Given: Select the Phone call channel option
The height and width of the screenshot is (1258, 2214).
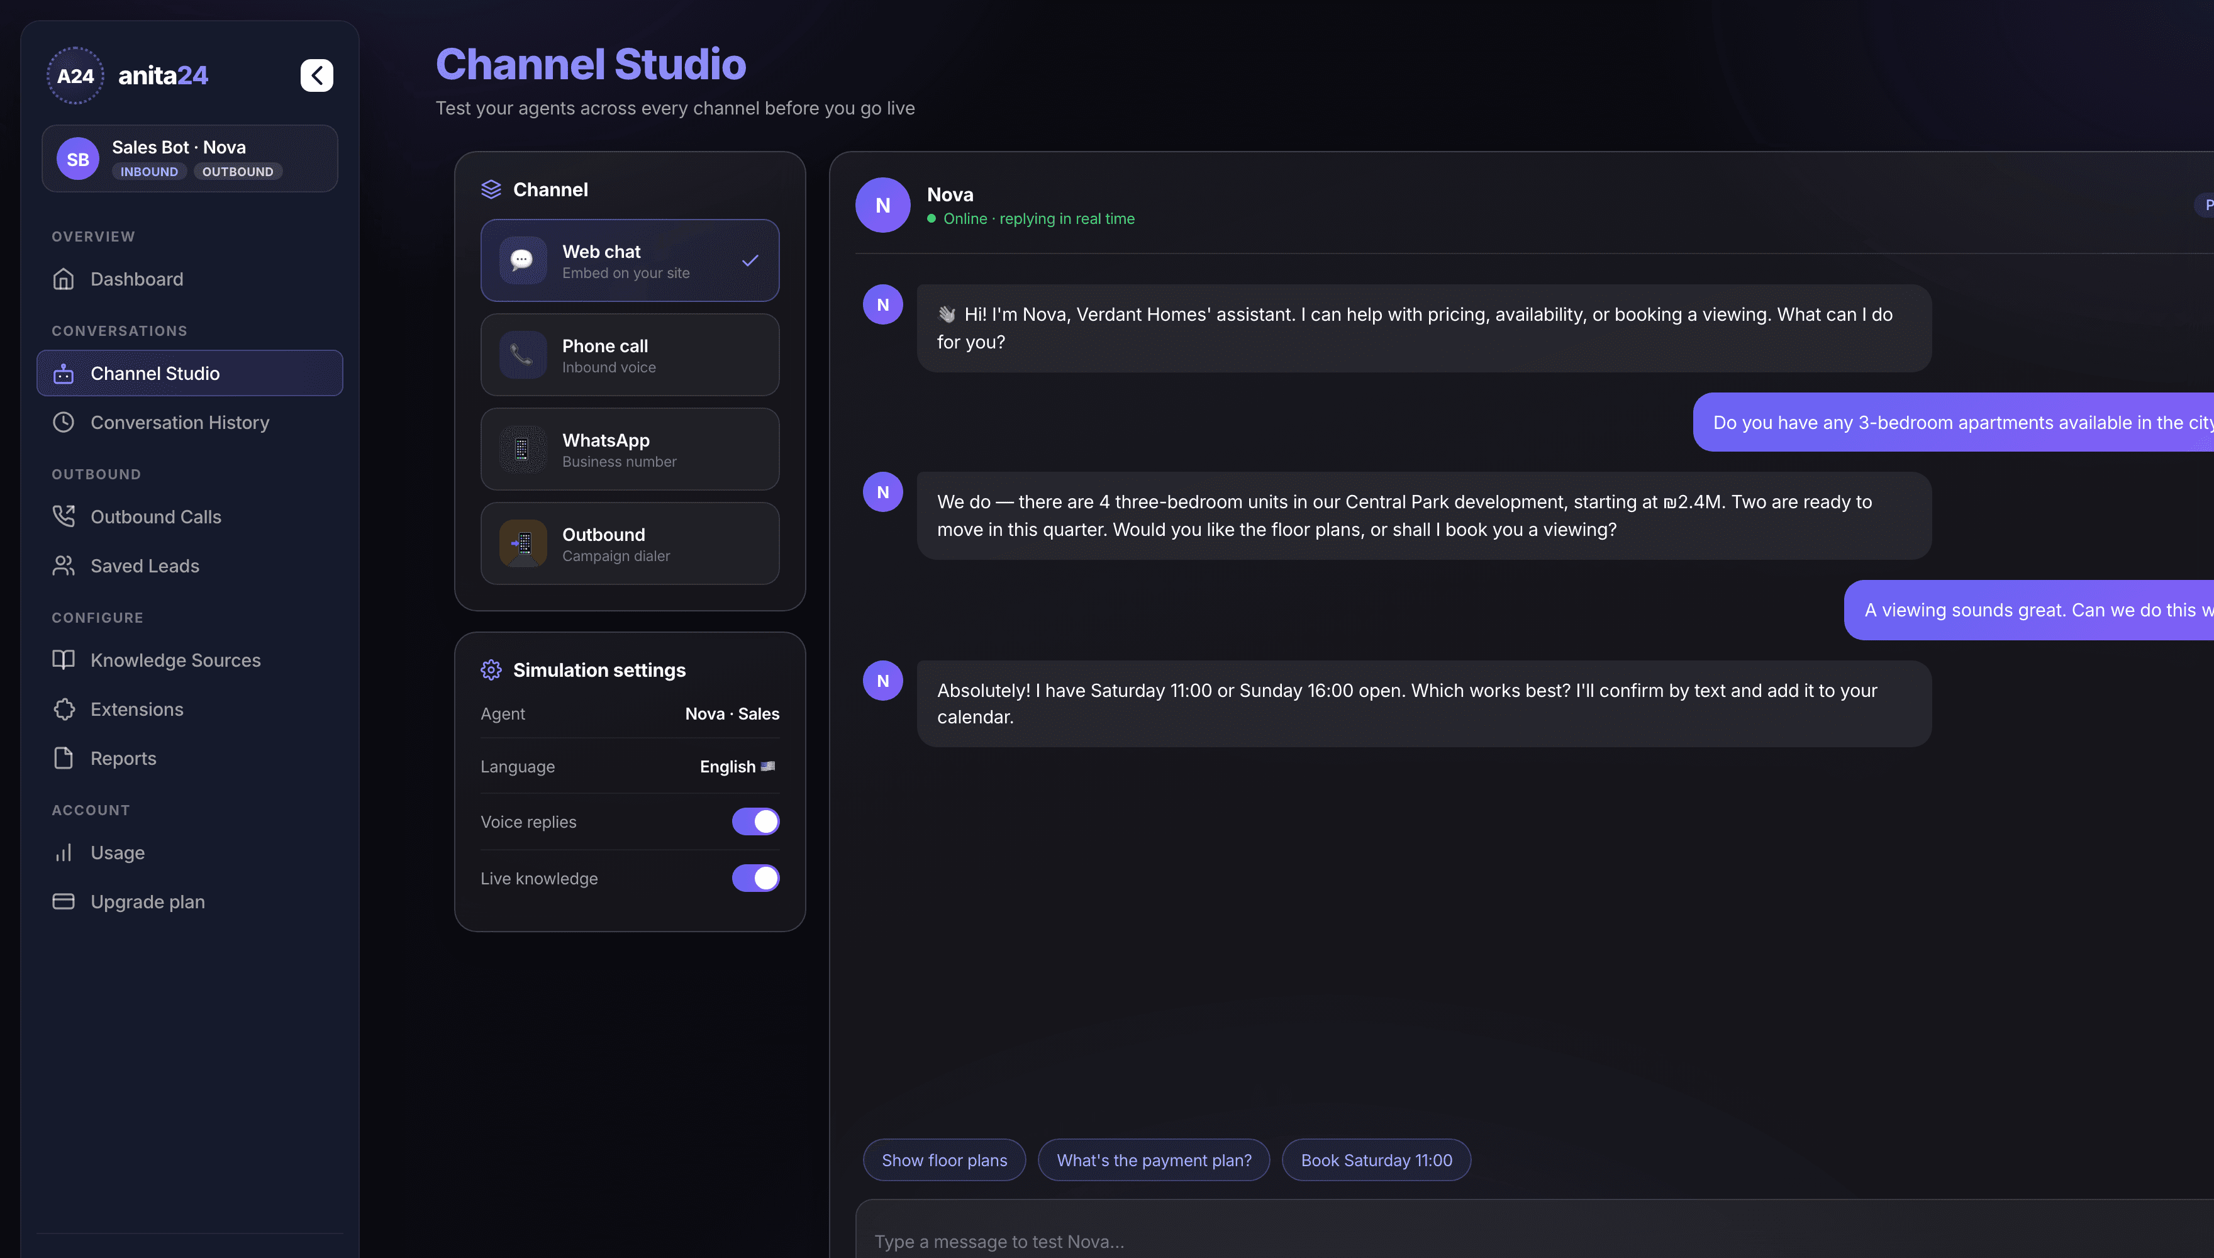Looking at the screenshot, I should pyautogui.click(x=630, y=354).
